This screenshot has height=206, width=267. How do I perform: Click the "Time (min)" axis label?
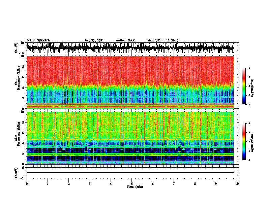[135, 187]
